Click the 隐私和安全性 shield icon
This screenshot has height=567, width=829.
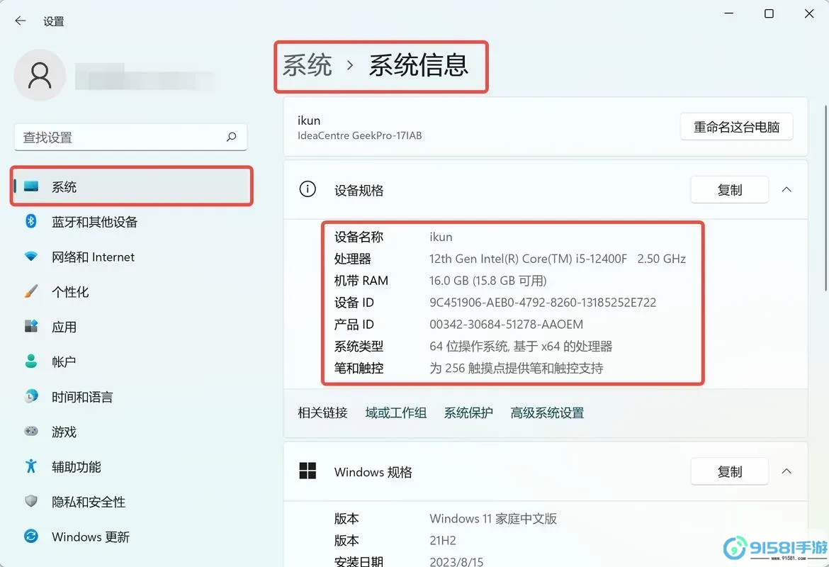point(31,501)
